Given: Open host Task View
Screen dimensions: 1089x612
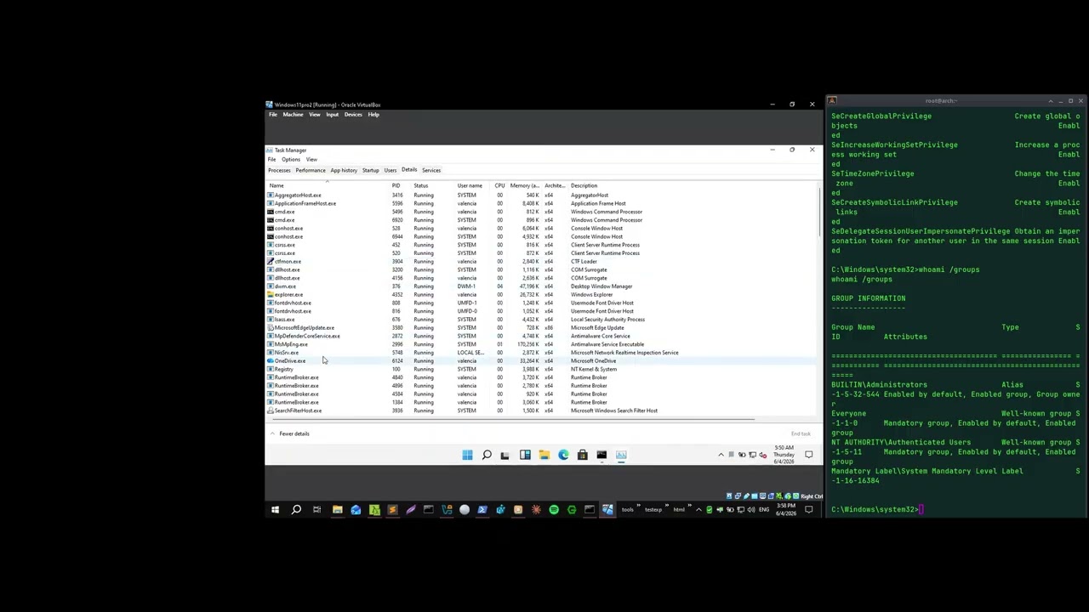Looking at the screenshot, I should (x=316, y=510).
